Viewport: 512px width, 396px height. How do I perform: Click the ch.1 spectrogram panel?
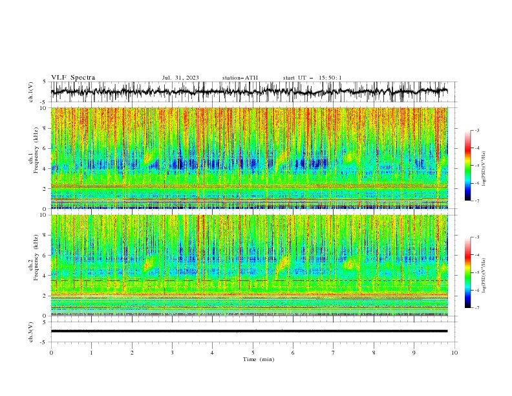click(249, 158)
